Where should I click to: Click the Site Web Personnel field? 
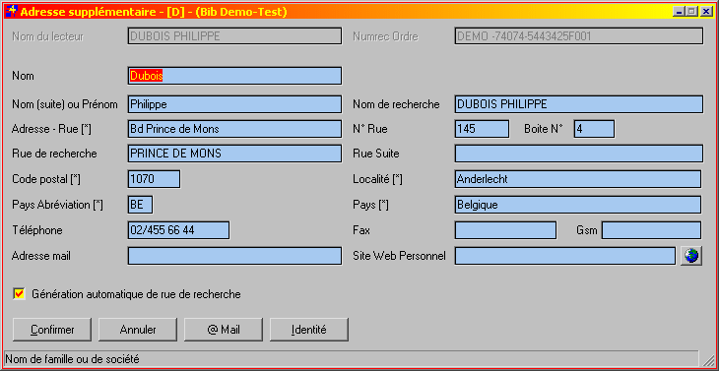[565, 256]
